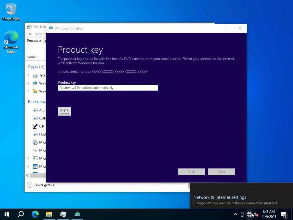Open the Options menu in Task Manager
293x220 pixels.
tap(41, 34)
